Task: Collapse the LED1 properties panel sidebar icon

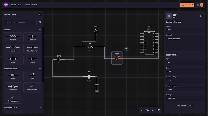Action: 201,16
